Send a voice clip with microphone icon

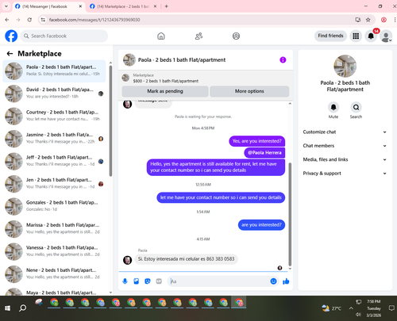(125, 281)
